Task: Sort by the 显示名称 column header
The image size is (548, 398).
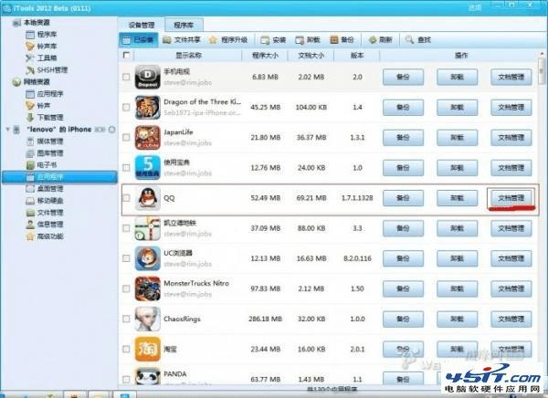Action: (x=188, y=55)
